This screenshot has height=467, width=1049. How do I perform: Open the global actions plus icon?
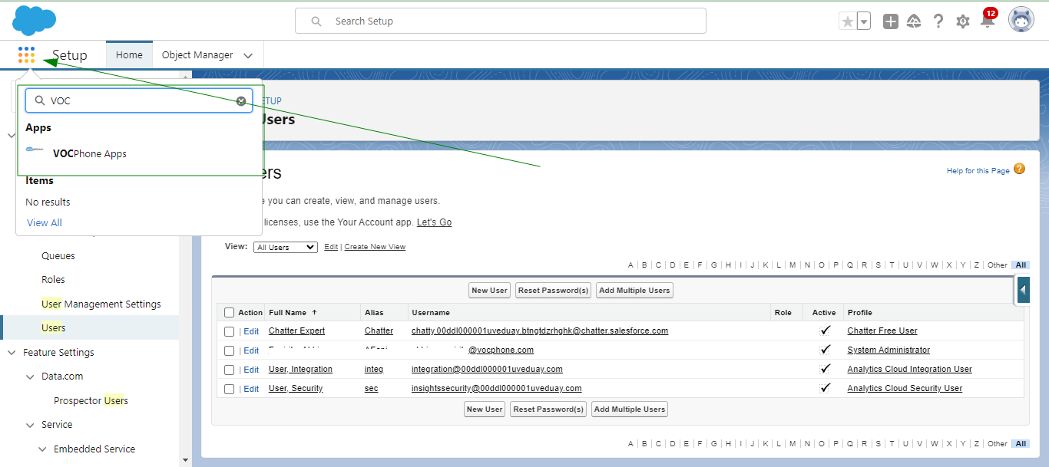coord(890,21)
